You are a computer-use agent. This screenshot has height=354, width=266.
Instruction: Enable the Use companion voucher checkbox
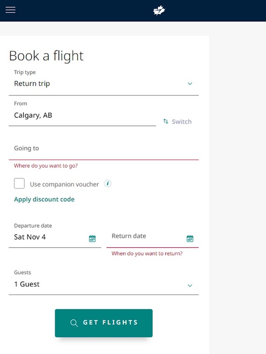pos(19,184)
